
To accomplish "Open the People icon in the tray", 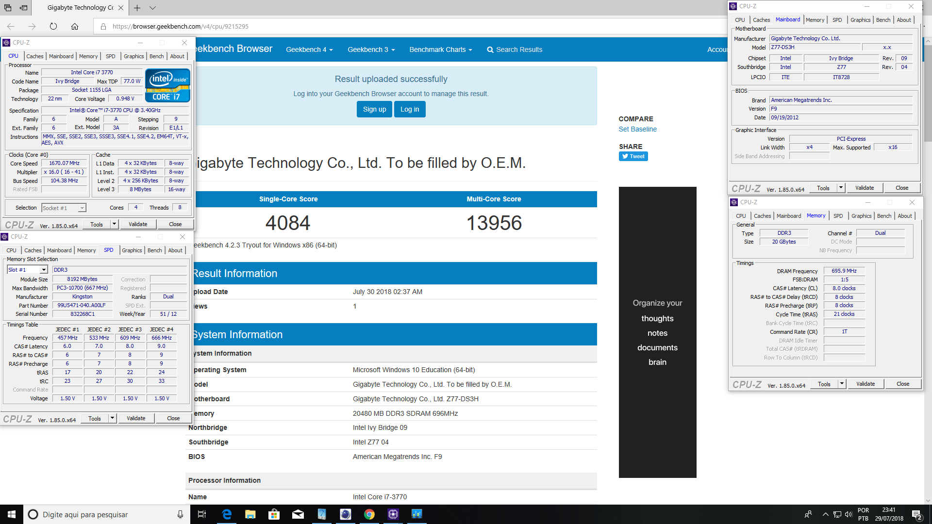I will (808, 514).
